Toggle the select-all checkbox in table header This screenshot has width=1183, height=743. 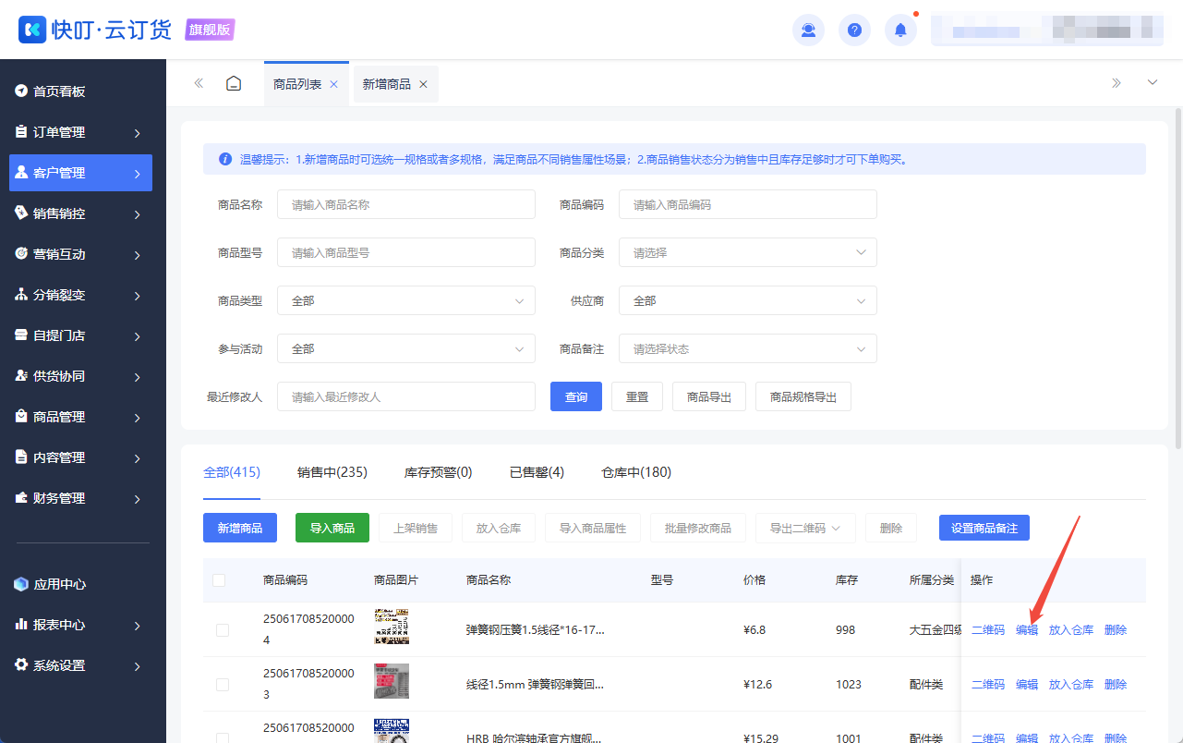pos(219,580)
